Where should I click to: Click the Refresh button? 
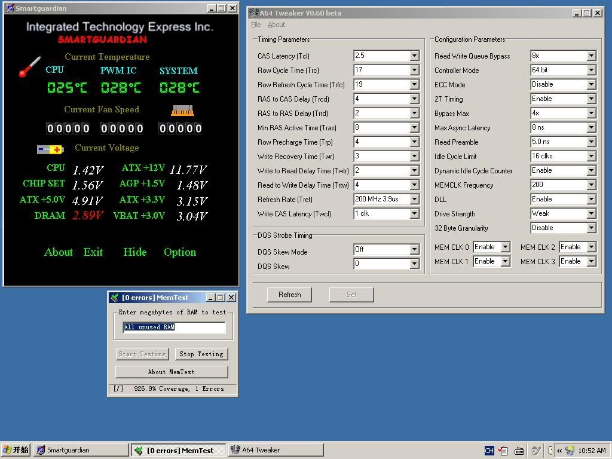click(289, 295)
